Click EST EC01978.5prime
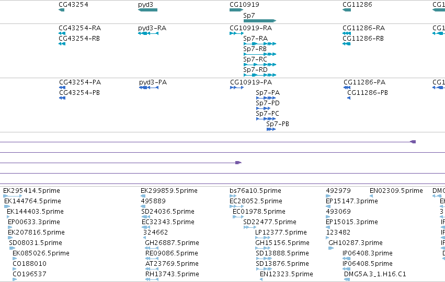This screenshot has height=282, width=445. pos(238,217)
